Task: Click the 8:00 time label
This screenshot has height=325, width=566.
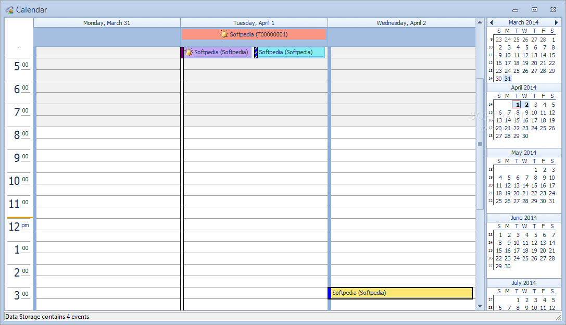Action: pos(21,135)
